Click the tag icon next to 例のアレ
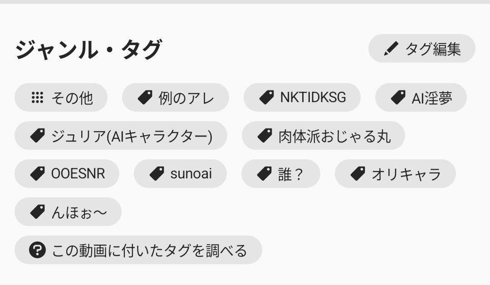490x285 pixels. [145, 98]
